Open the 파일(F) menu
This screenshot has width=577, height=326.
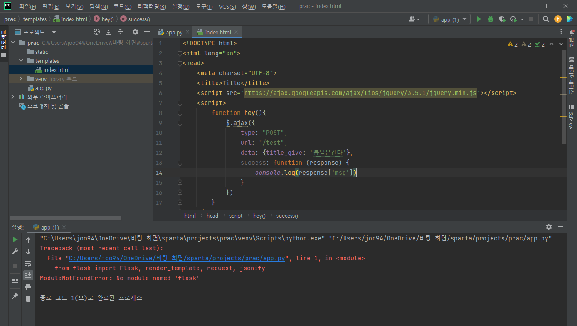pos(27,6)
